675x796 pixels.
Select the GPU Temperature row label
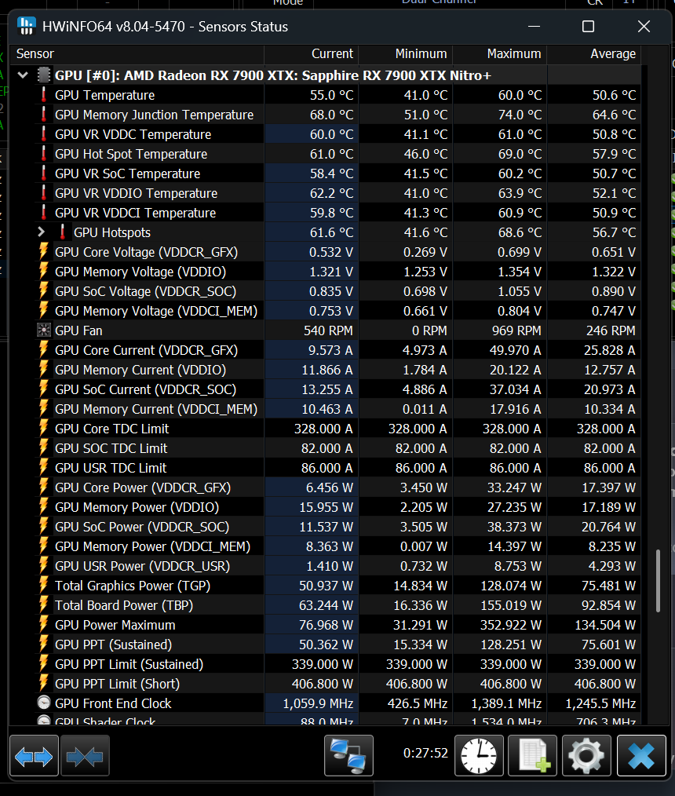(x=104, y=95)
